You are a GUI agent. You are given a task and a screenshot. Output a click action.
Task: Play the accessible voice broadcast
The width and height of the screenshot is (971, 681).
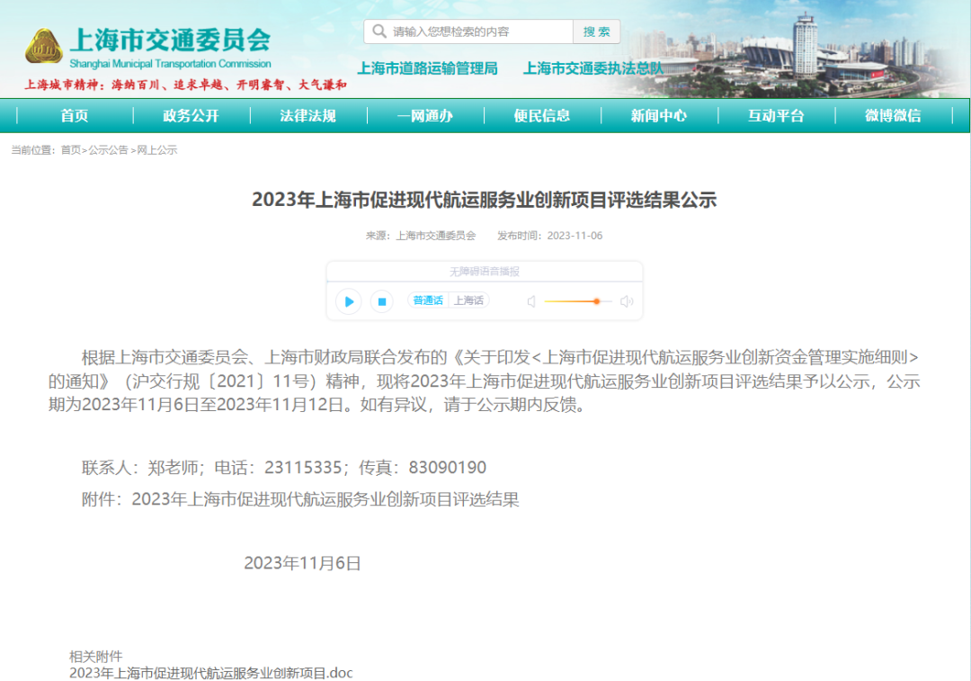(x=349, y=301)
